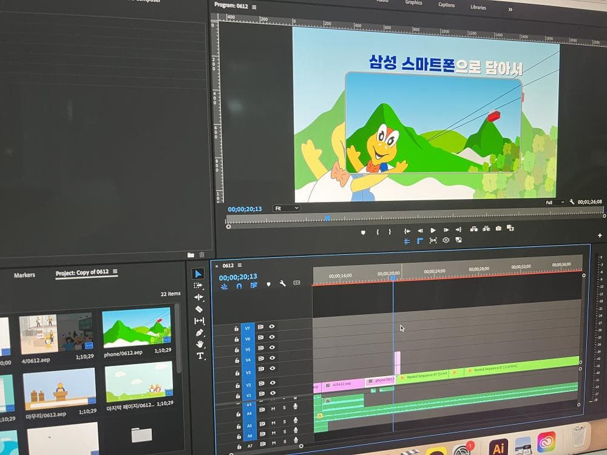Viewport: 607px width, 455px height.
Task: Open timeline display settings wrench
Action: pos(283,283)
